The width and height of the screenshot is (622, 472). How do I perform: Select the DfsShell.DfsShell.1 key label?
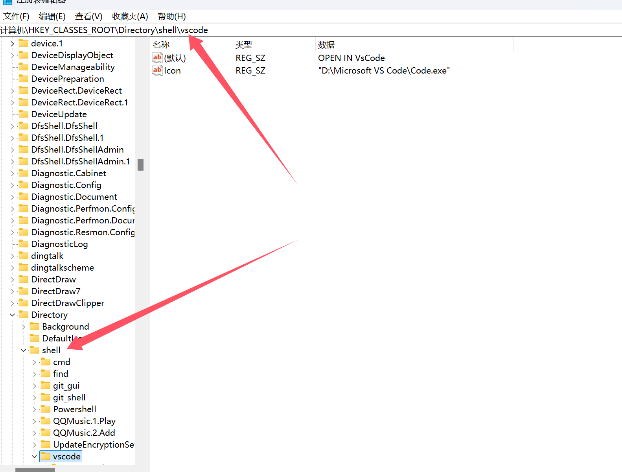67,138
